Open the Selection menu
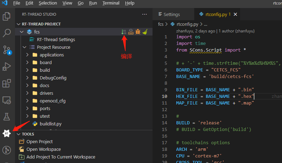 (48, 3)
